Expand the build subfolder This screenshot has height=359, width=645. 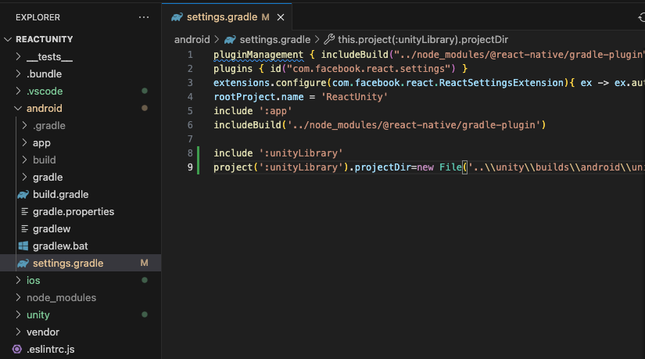click(44, 160)
